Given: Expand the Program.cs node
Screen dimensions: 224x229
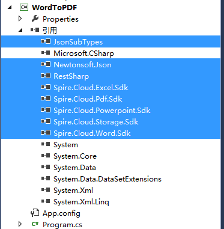Looking at the screenshot, I should tap(20, 224).
